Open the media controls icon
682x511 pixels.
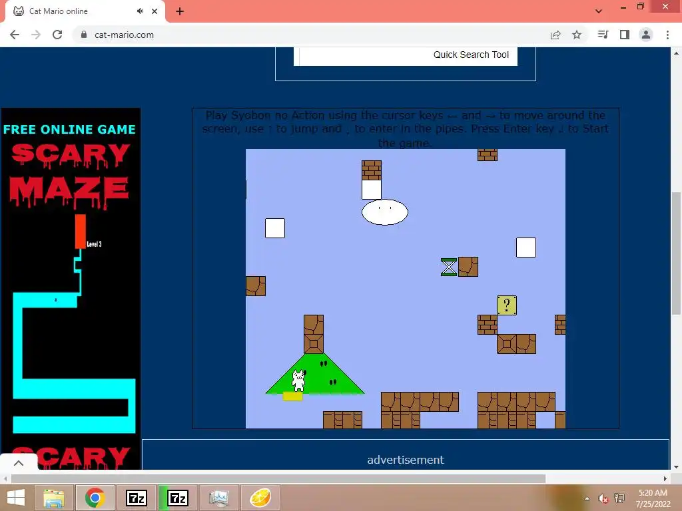pyautogui.click(x=603, y=35)
